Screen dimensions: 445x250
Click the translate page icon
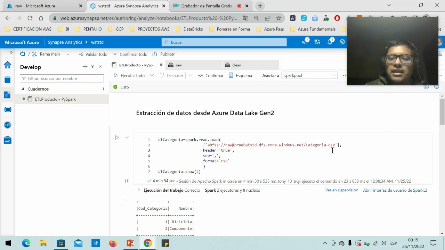point(245,18)
